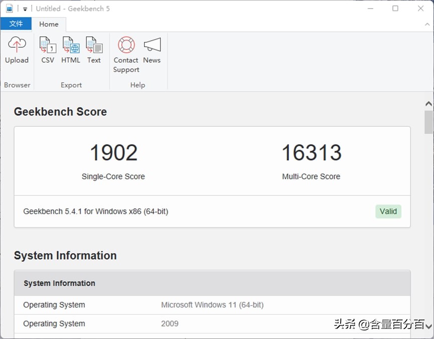Open the quick access toolbar dropdown arrow
Image resolution: width=434 pixels, height=339 pixels.
tap(25, 9)
